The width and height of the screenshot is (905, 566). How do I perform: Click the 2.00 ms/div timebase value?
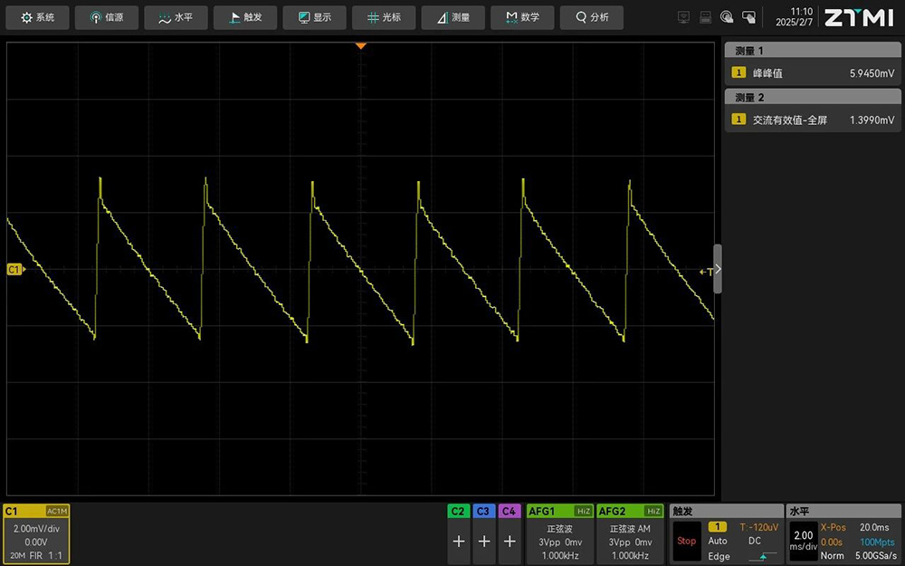[803, 541]
